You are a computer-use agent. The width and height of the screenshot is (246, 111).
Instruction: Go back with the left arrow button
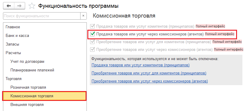coord(9,6)
